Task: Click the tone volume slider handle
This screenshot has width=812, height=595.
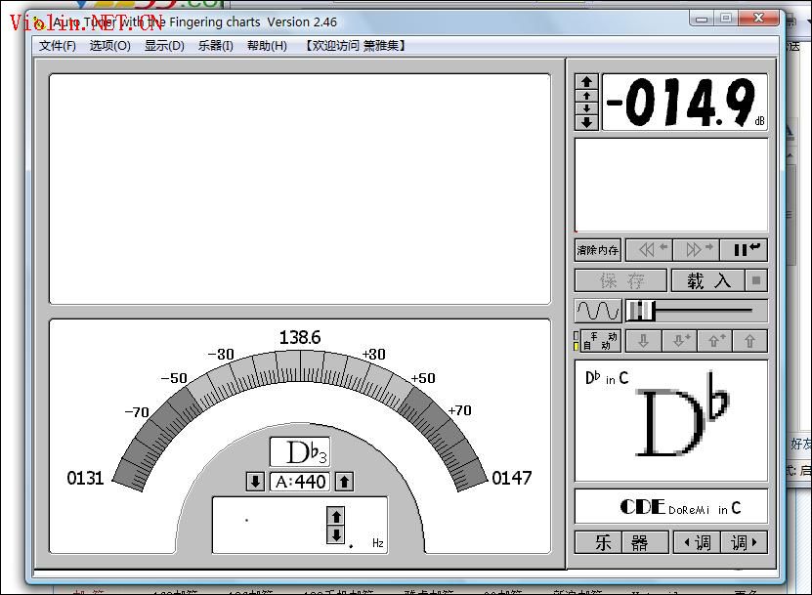Action: [x=641, y=311]
